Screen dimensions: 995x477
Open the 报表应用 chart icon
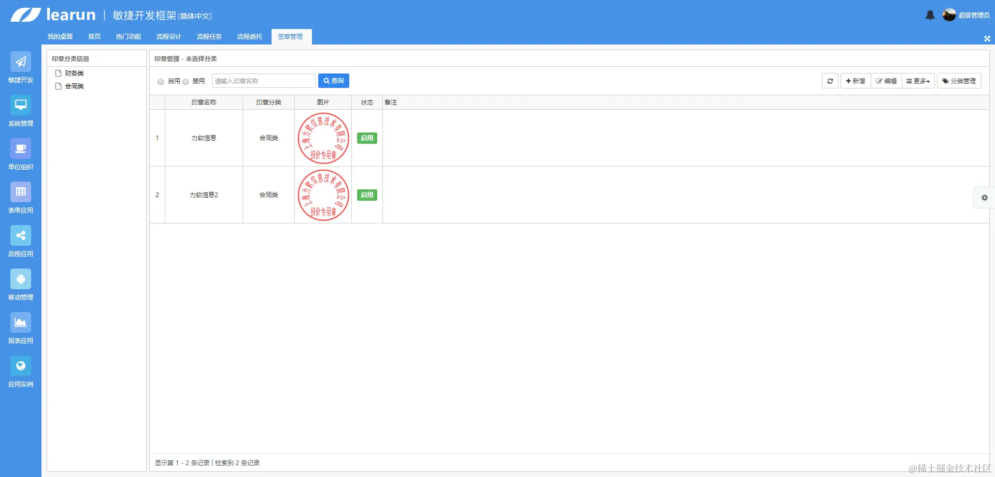click(21, 322)
